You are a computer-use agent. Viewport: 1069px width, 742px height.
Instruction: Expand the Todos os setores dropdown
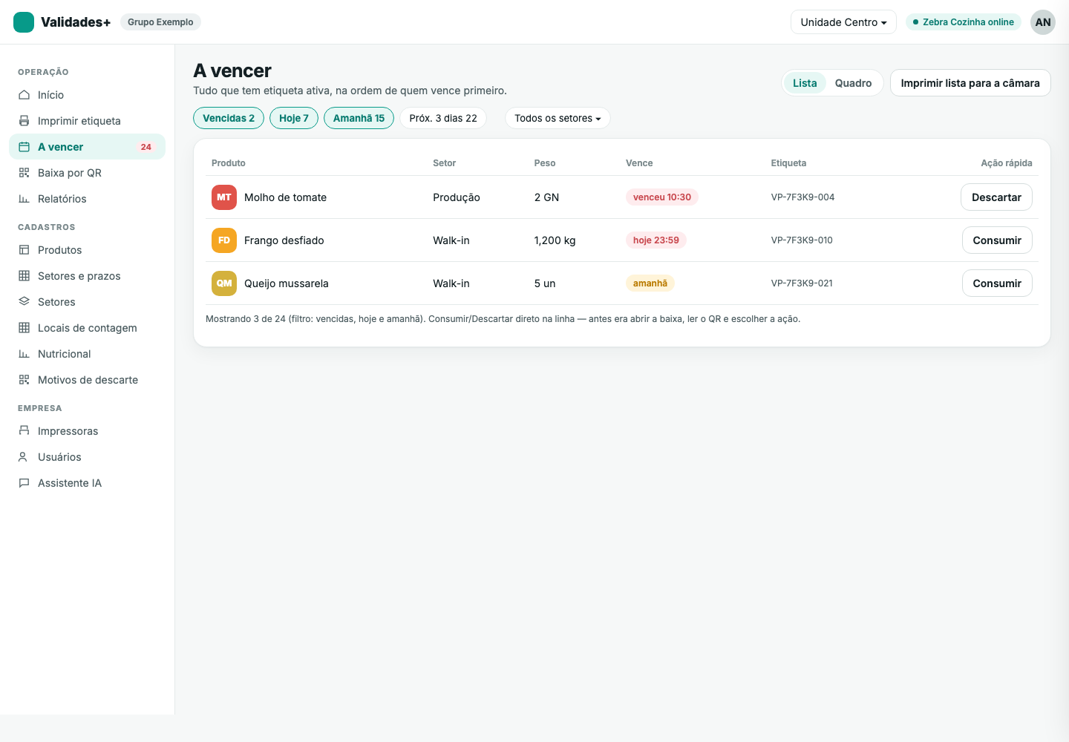558,118
